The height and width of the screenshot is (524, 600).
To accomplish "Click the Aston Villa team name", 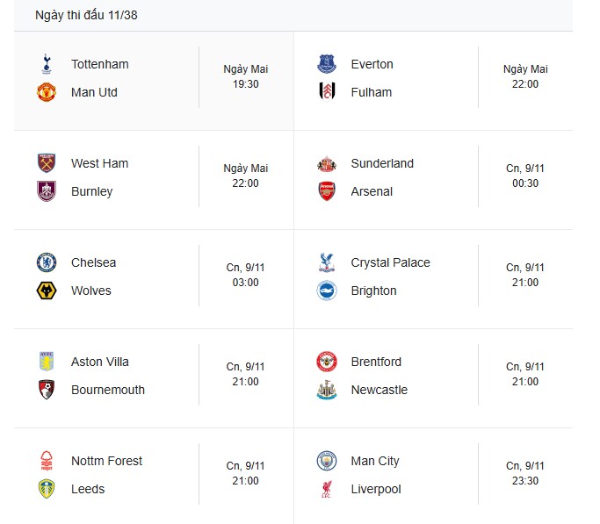I will point(100,362).
